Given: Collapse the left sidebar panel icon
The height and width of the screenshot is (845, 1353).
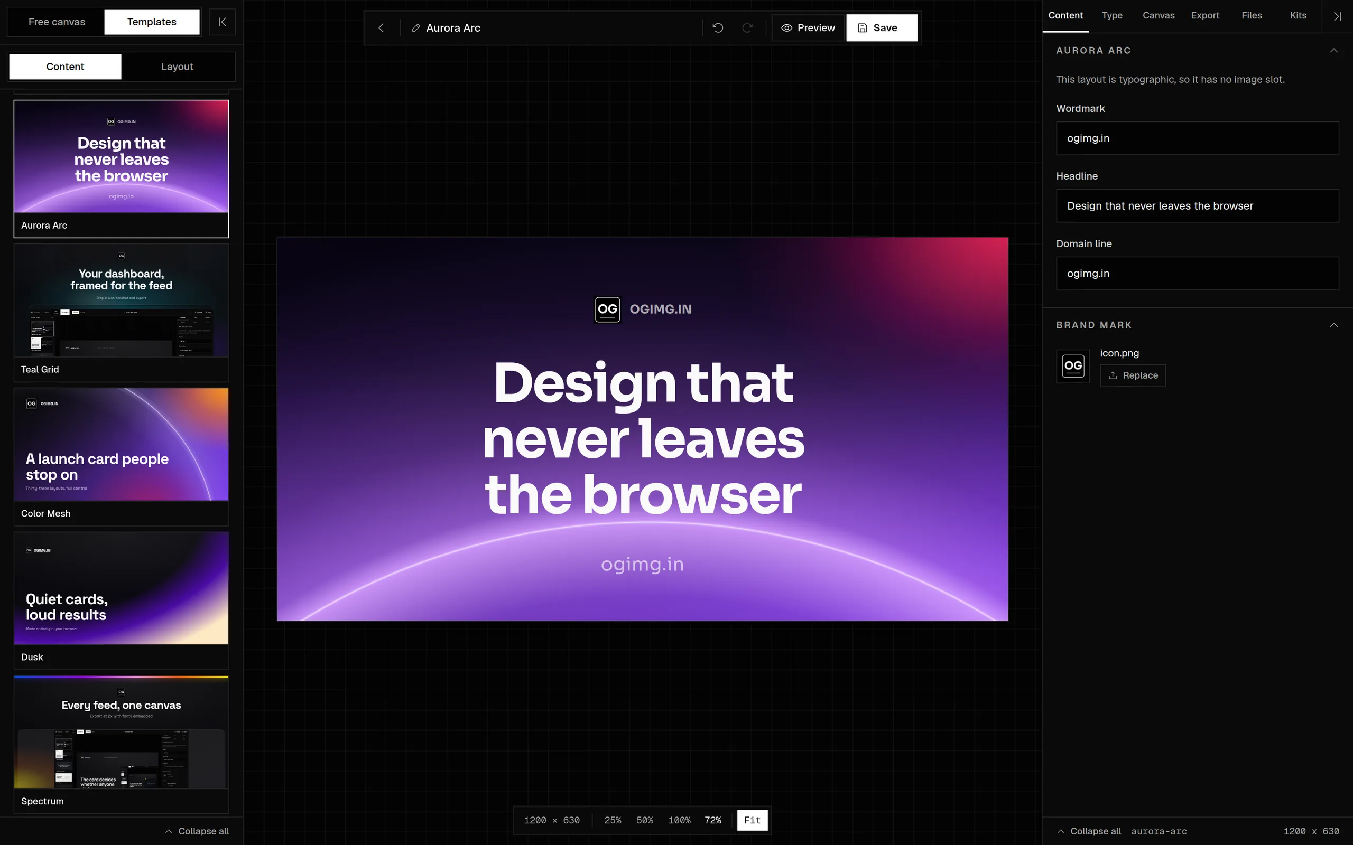Looking at the screenshot, I should tap(222, 22).
